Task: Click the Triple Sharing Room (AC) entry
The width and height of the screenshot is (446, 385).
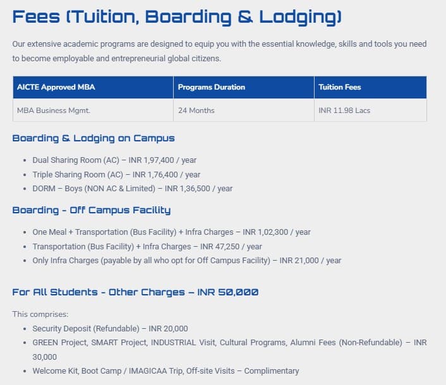Action: [x=116, y=175]
